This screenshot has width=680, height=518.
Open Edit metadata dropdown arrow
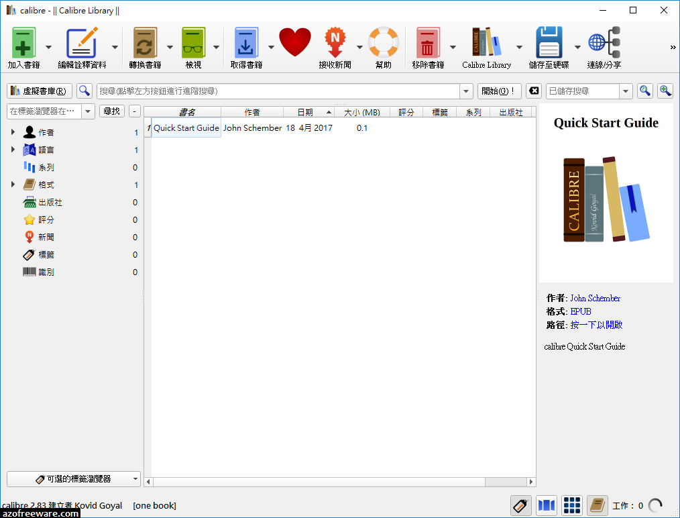tap(115, 47)
